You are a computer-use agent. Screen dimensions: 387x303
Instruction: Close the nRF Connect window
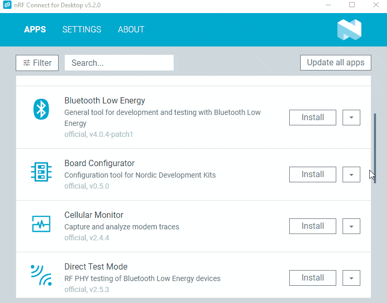tap(376, 5)
